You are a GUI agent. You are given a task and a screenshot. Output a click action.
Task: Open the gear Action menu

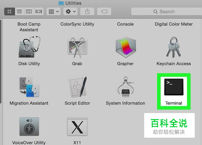(70, 11)
